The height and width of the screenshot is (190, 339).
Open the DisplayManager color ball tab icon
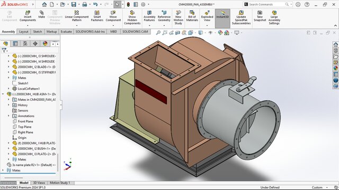pyautogui.click(x=45, y=43)
